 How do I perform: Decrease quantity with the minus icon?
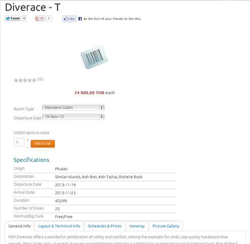tap(27, 147)
